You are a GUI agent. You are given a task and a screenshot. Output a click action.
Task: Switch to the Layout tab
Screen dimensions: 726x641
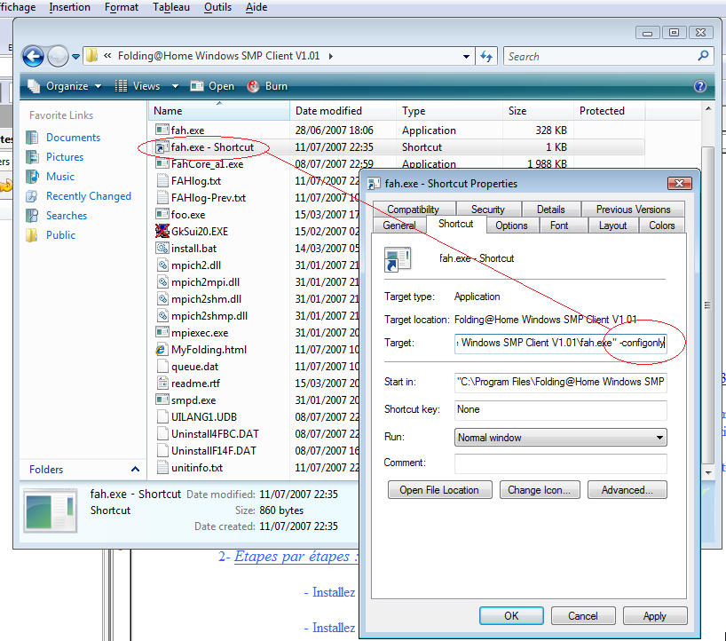[x=612, y=226]
